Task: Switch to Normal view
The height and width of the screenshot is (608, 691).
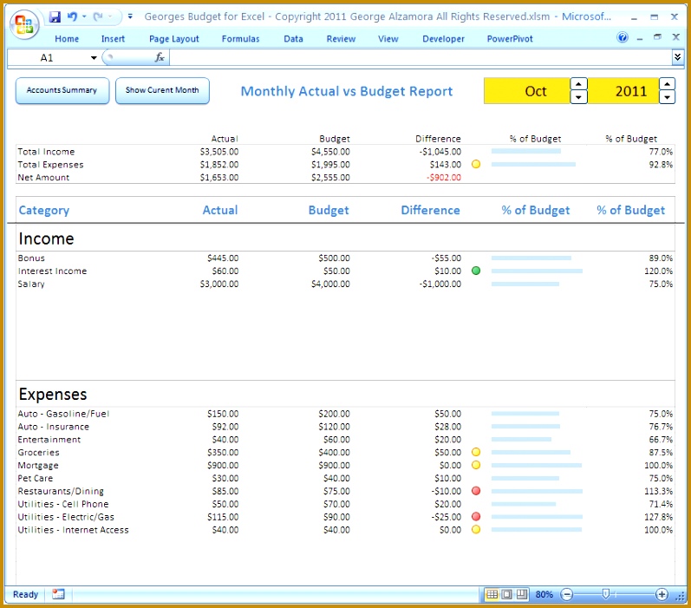Action: coord(492,594)
